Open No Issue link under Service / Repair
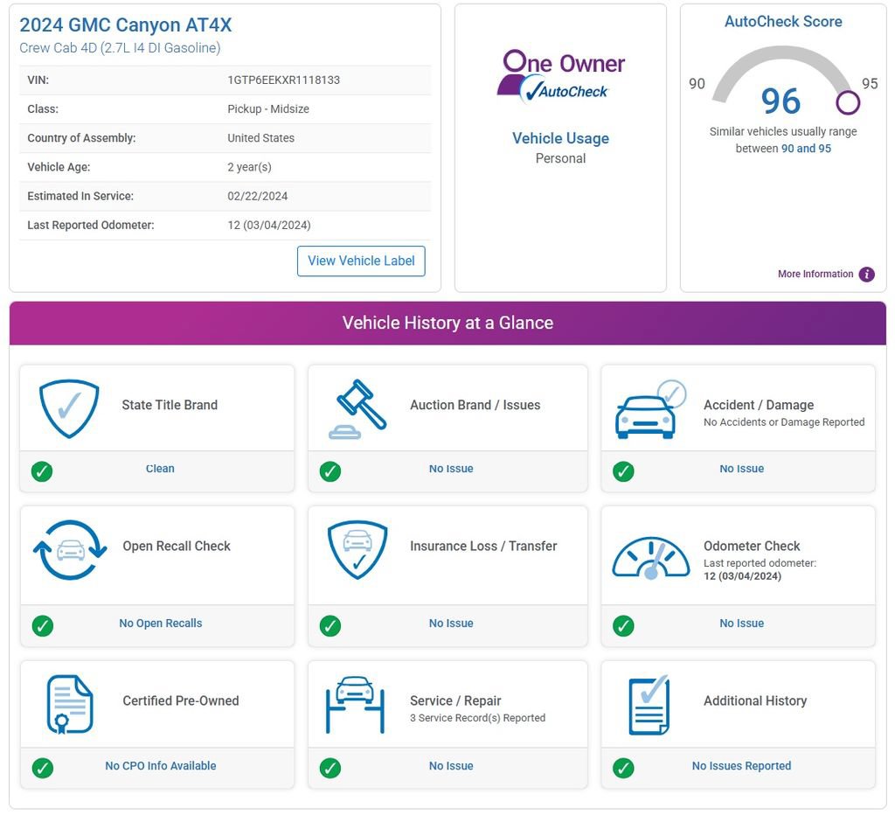Screen dimensions: 895x815 (451, 766)
